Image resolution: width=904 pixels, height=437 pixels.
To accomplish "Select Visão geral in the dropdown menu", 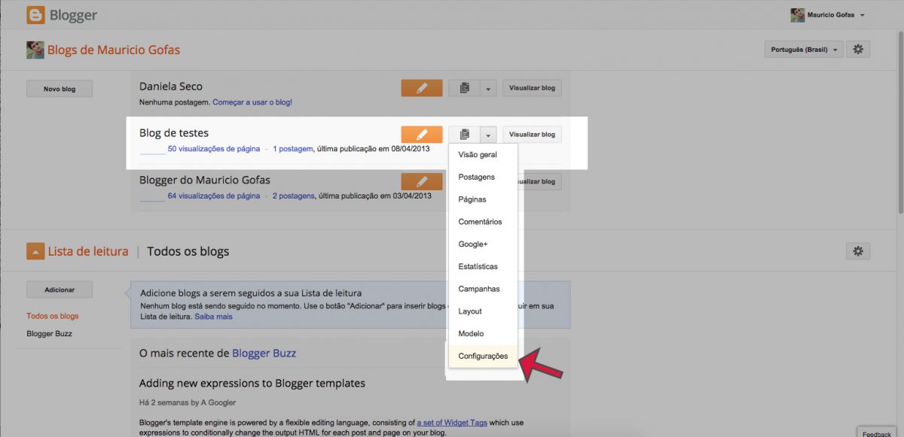I will (483, 155).
